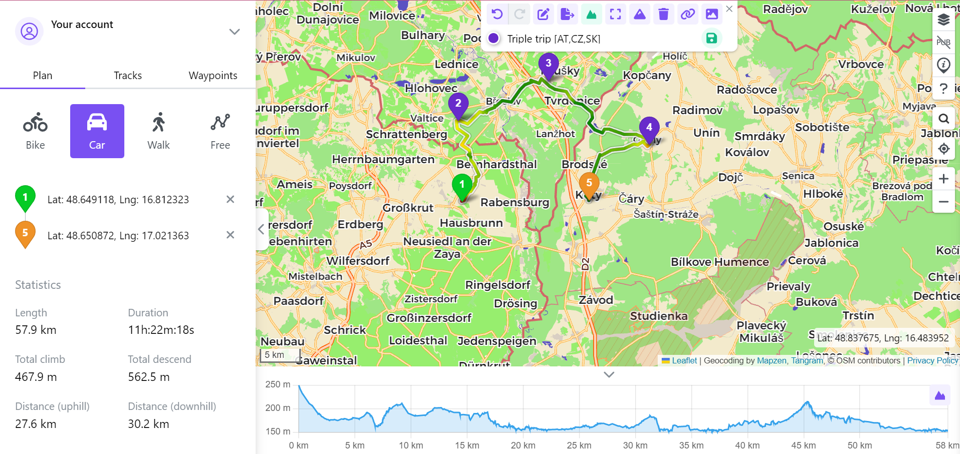Collapse the left sidebar panel arrow
960x454 pixels.
261,229
